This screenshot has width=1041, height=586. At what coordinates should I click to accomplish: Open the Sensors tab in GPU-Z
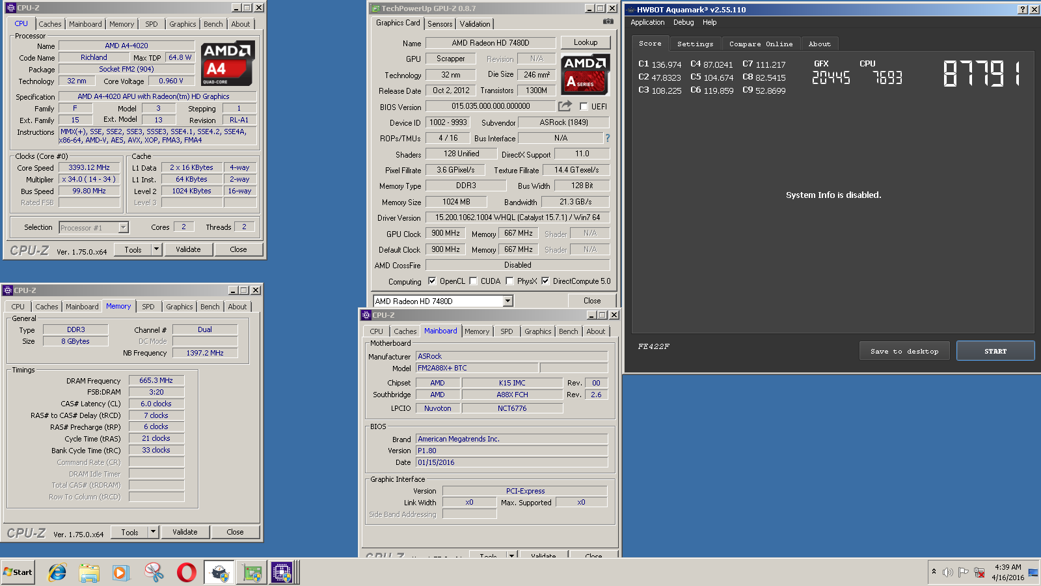coord(440,23)
